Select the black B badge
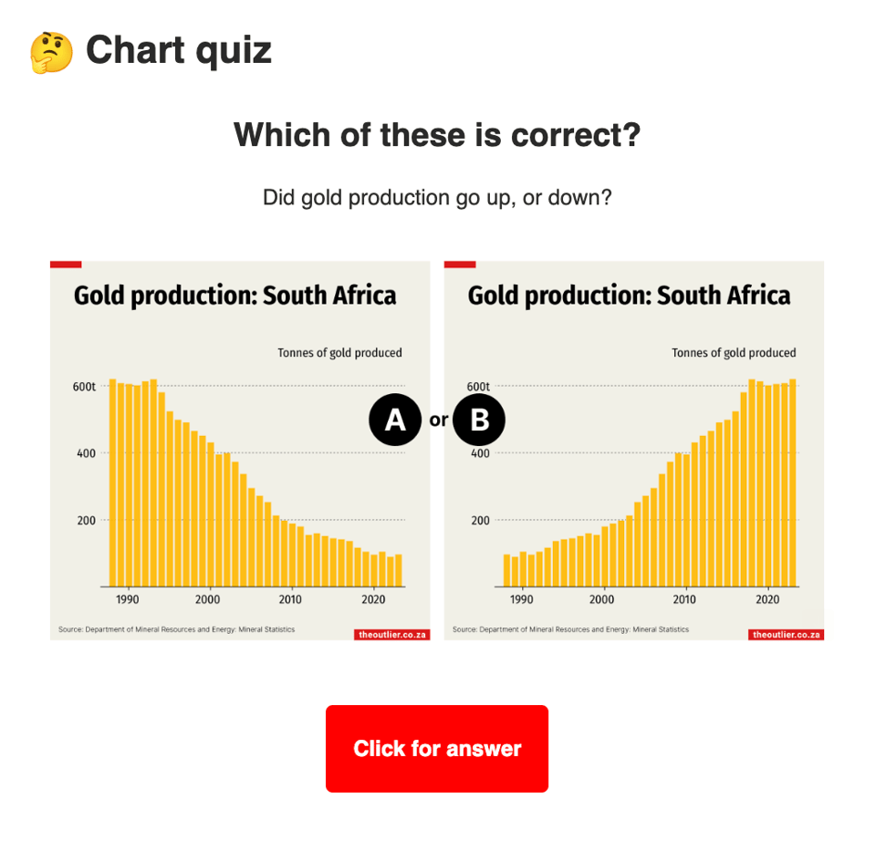 479,420
